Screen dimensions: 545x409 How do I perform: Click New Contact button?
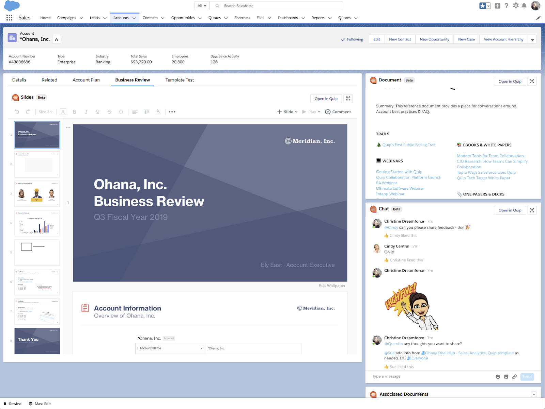tap(400, 39)
